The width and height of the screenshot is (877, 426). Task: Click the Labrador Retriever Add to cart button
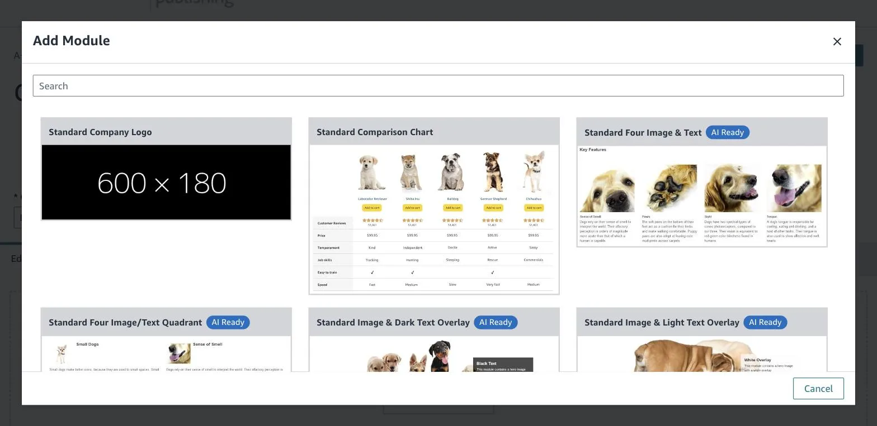[x=372, y=208]
